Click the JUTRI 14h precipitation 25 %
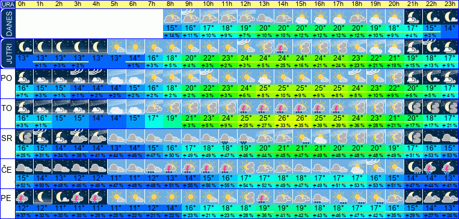The height and width of the screenshot is (219, 459). point(283,66)
